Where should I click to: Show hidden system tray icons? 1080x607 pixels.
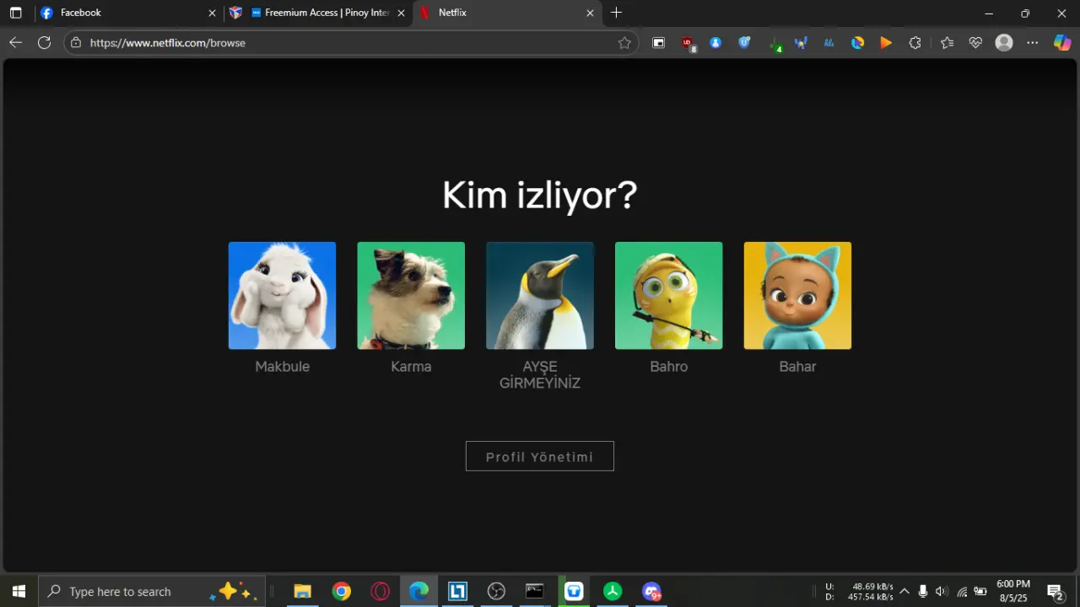[x=904, y=591]
